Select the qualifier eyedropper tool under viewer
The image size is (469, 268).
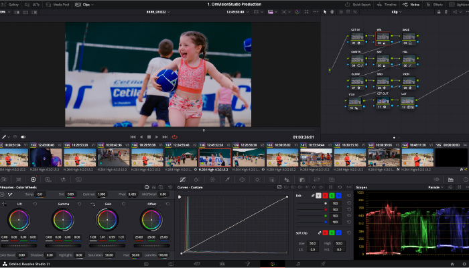(4, 137)
